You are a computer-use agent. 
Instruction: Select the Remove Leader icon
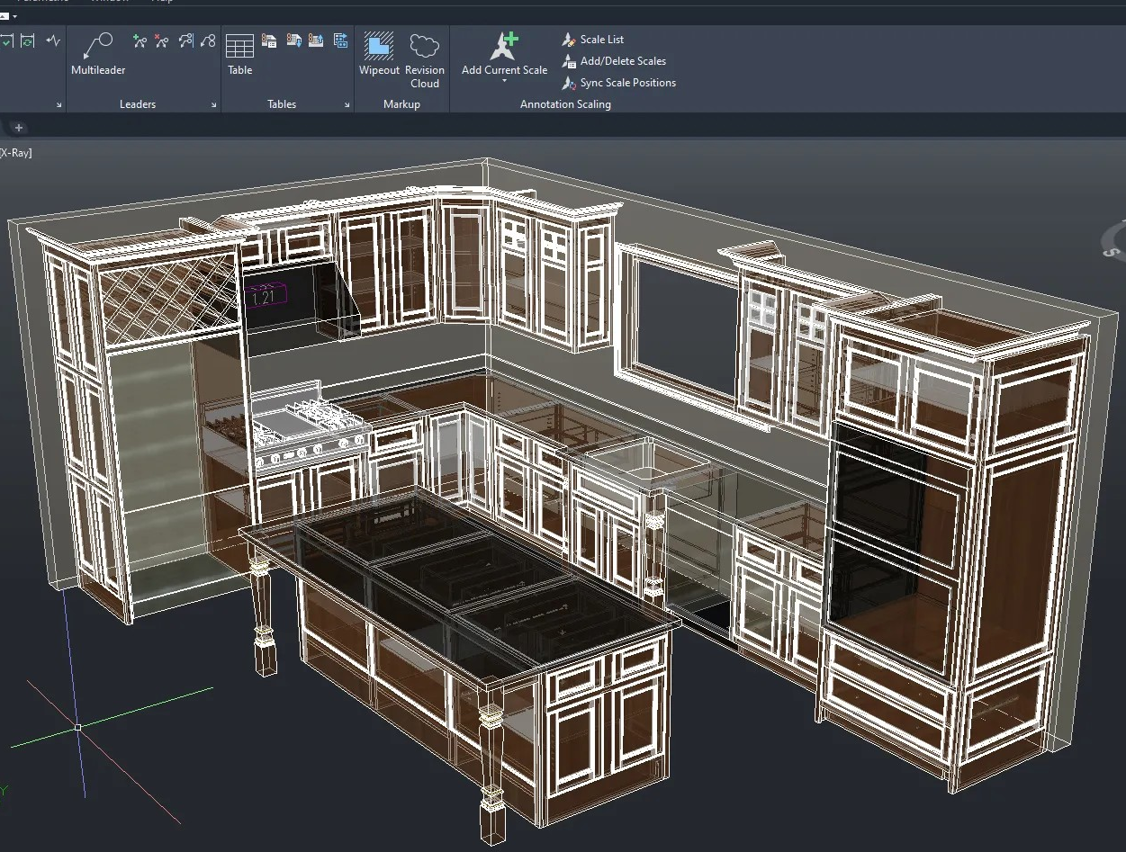(162, 41)
